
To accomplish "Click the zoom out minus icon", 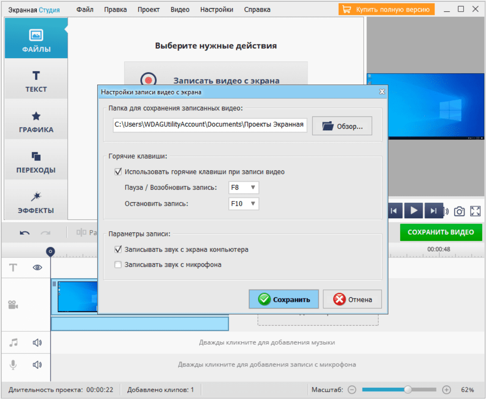I will click(x=352, y=390).
